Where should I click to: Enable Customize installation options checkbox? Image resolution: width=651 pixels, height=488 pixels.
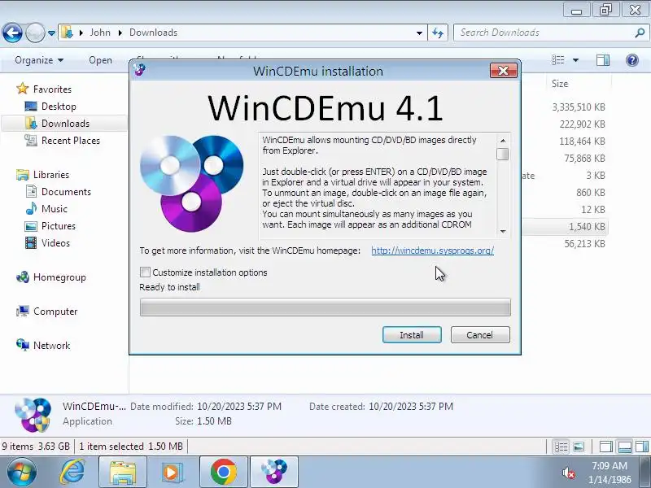click(x=145, y=272)
